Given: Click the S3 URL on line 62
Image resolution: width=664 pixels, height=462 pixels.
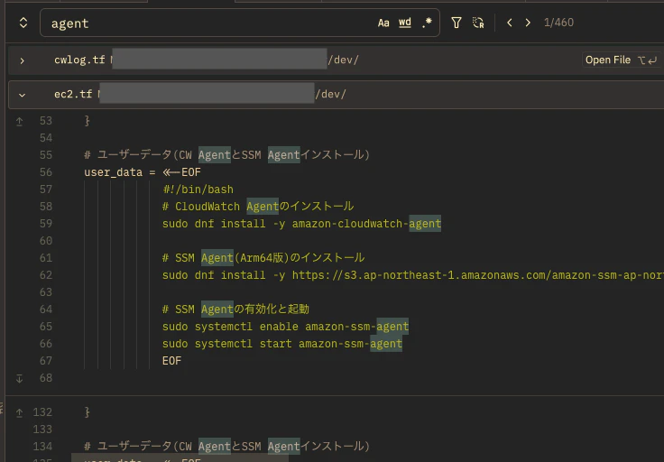Looking at the screenshot, I should click(477, 275).
